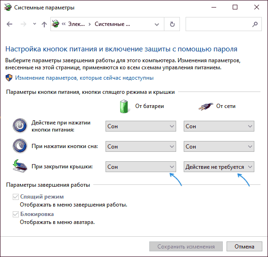Click Системные breadcrumb in address bar

pos(112,24)
